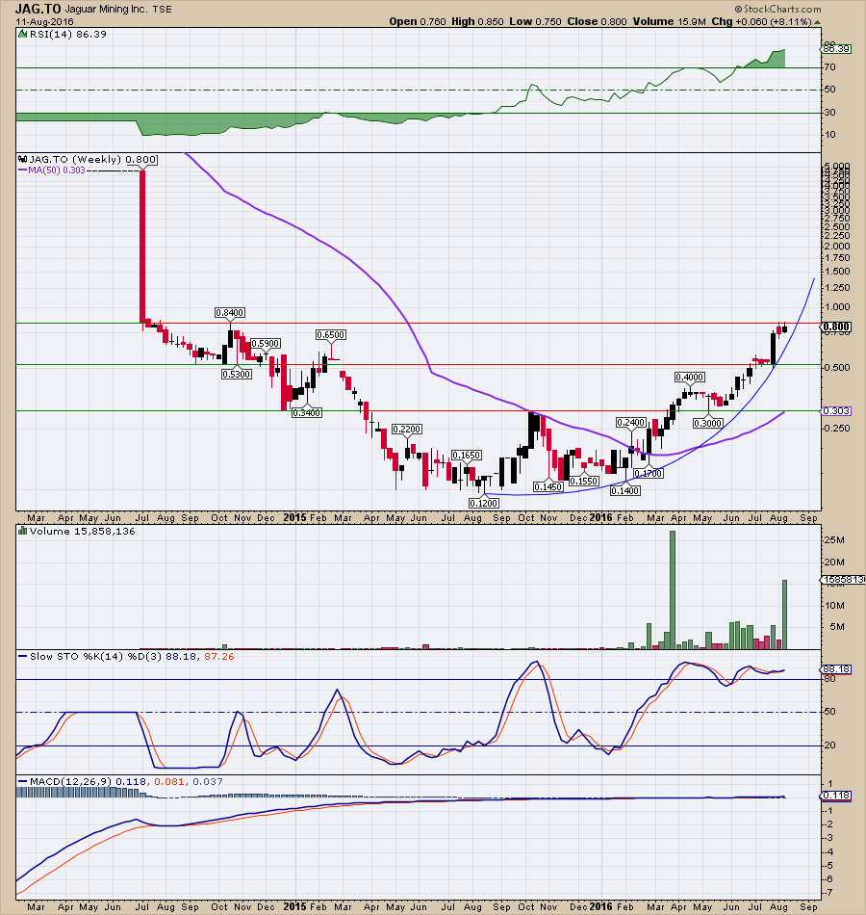Click the candlestick icon beside JAG.TO (Weekly)
The image size is (866, 915).
coord(23,159)
